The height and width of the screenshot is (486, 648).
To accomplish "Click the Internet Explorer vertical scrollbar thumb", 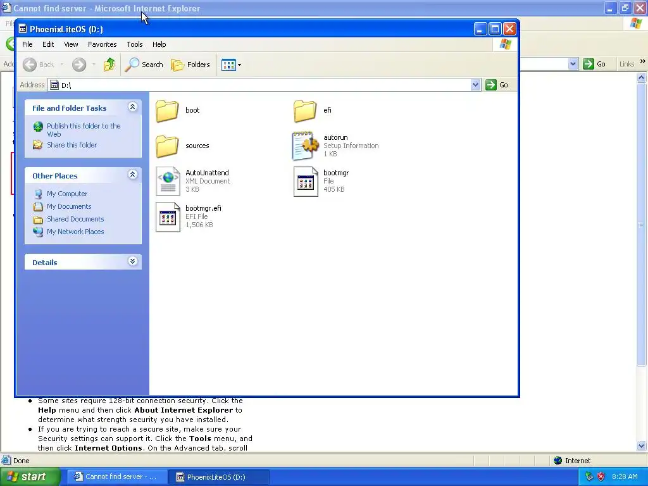I will [x=642, y=225].
